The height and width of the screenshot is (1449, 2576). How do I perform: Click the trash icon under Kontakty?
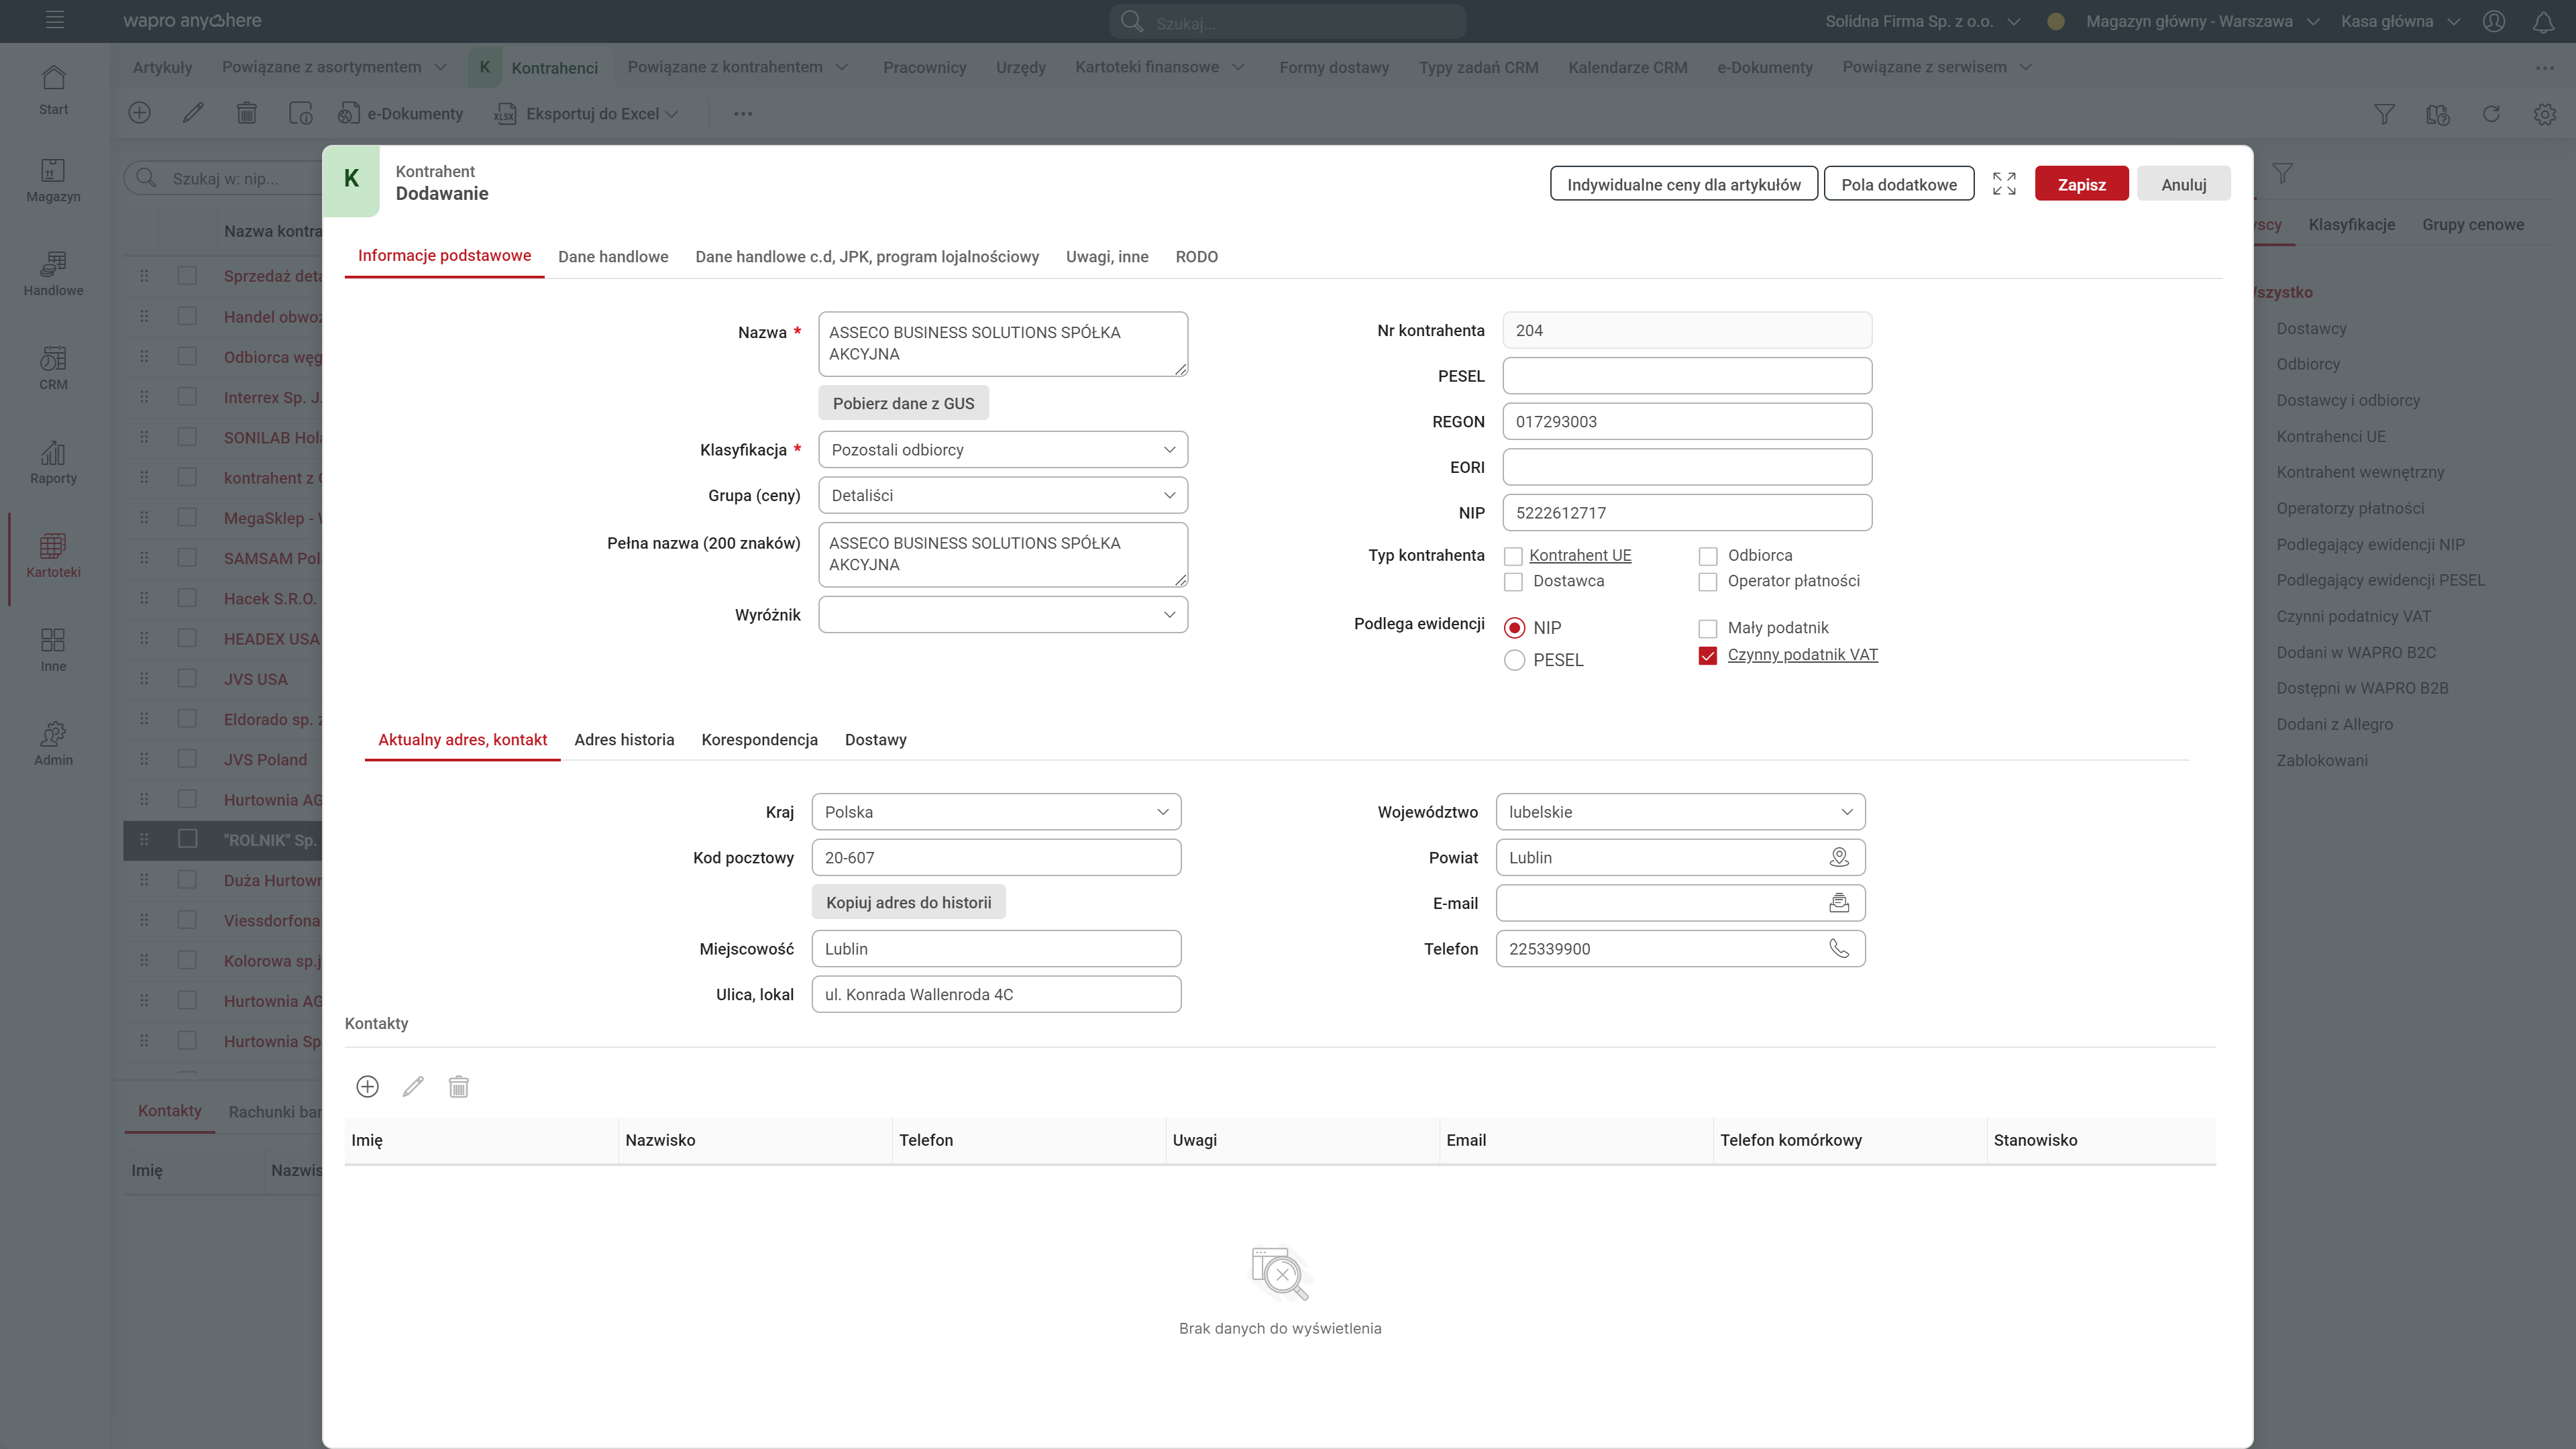pyautogui.click(x=458, y=1087)
